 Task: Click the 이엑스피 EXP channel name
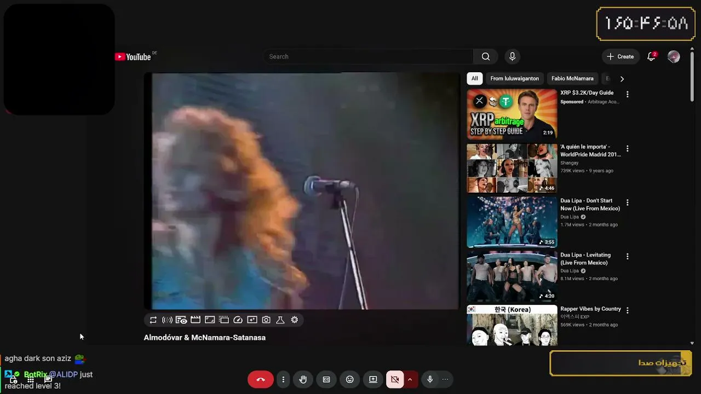coord(574,317)
